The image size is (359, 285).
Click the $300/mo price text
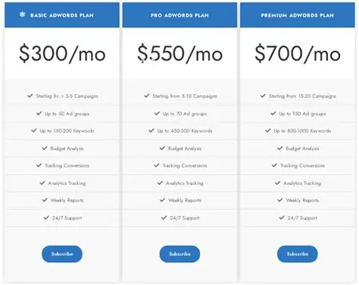(x=62, y=53)
